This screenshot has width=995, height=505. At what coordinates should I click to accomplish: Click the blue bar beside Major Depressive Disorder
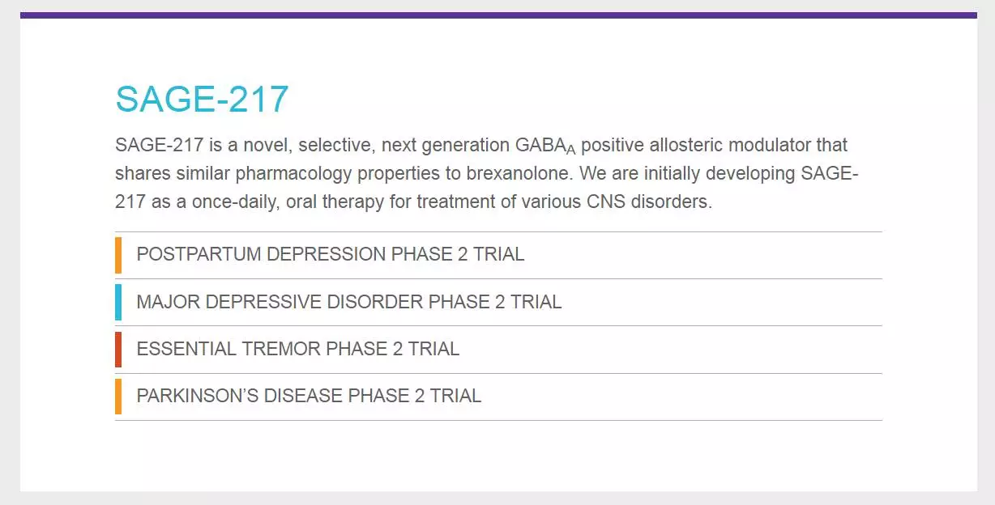pos(118,302)
